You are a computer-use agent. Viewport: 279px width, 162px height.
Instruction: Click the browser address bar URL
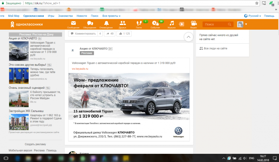click(43, 3)
